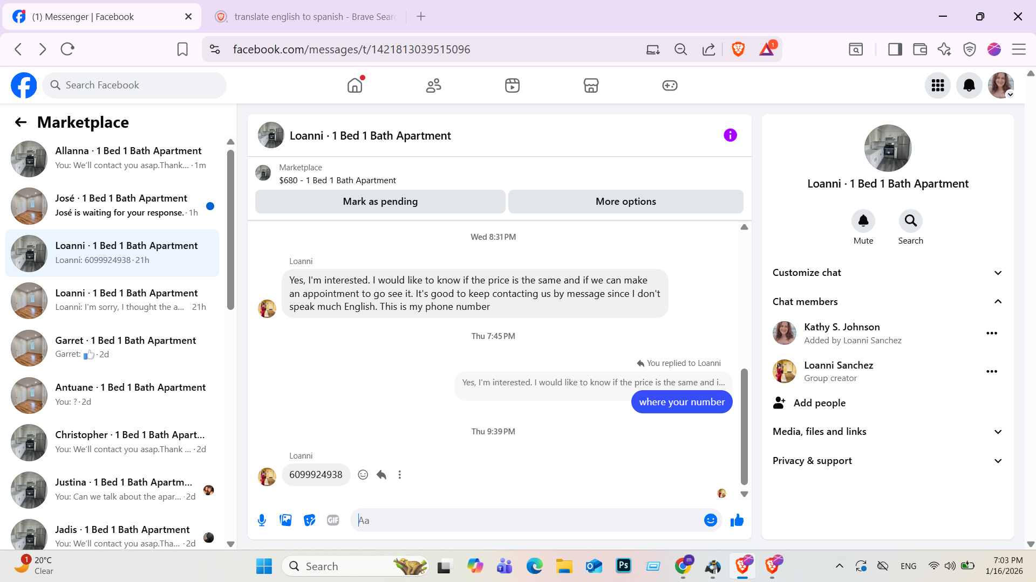Viewport: 1036px width, 582px height.
Task: Open the sticker picker icon
Action: 309,520
